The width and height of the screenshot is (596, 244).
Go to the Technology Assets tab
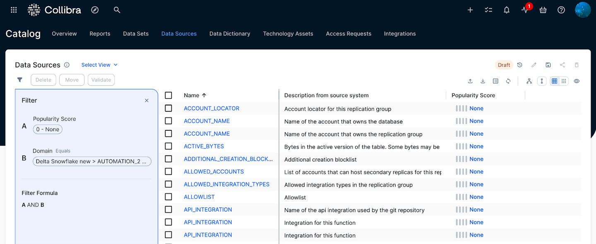tap(288, 33)
